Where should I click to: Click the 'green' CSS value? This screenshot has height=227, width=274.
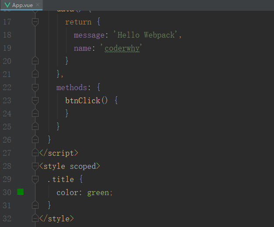pos(98,193)
